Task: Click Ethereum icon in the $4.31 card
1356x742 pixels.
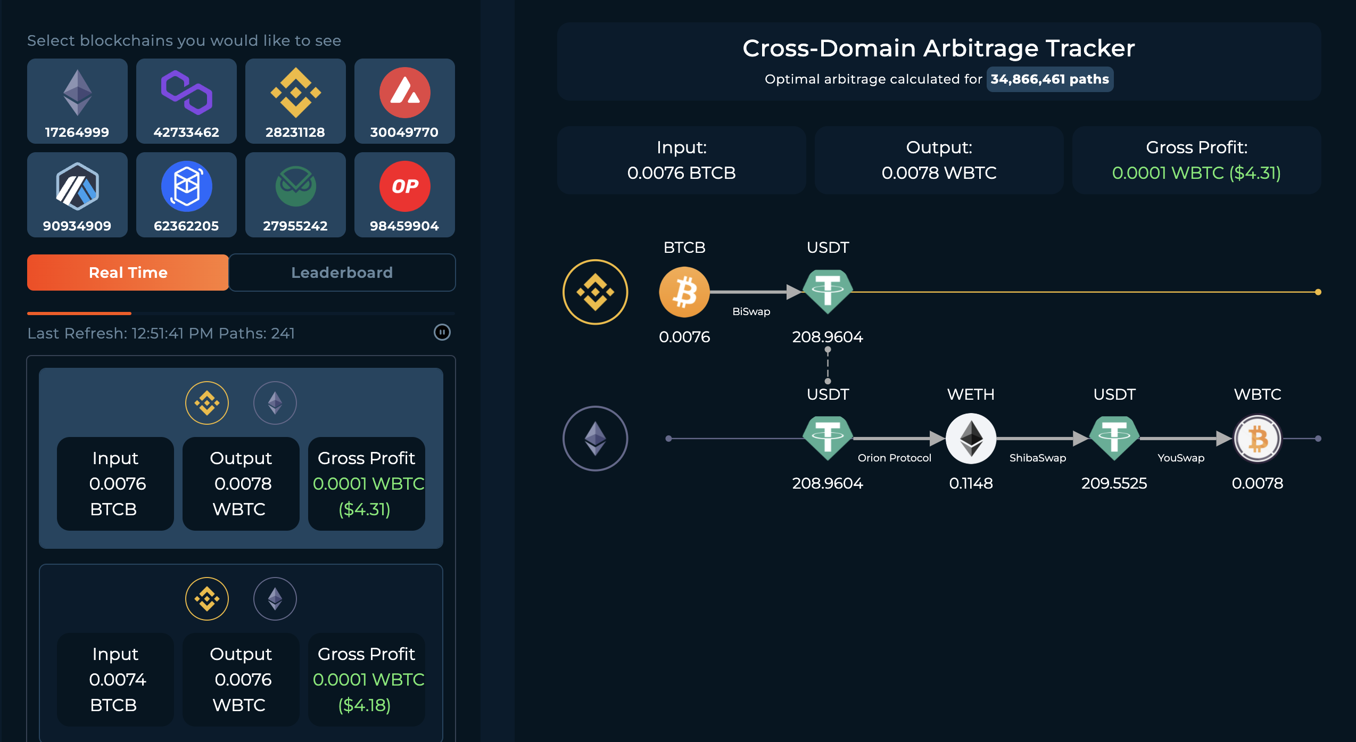Action: point(275,403)
